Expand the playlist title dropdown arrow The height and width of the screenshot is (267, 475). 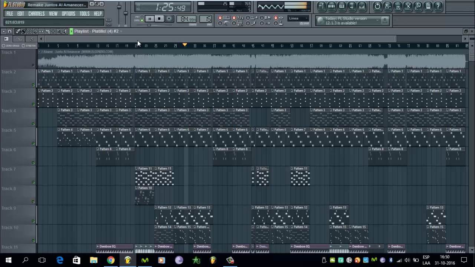[x=121, y=31]
